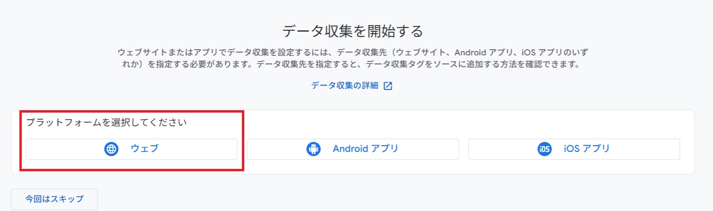
Task: Click the ウェブ text label
Action: tap(144, 149)
